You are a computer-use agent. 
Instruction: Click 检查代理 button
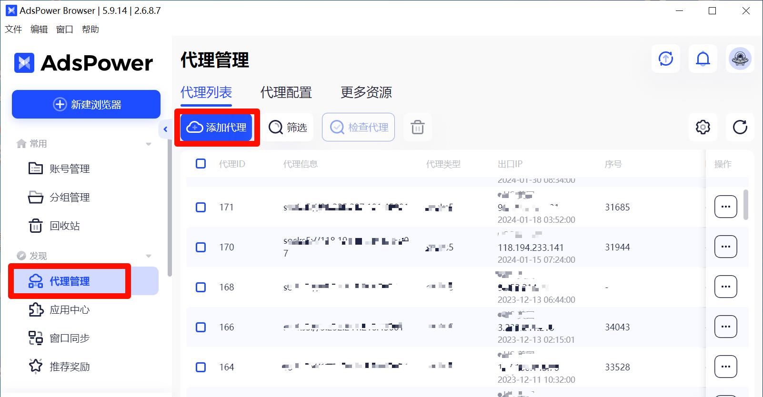click(359, 127)
